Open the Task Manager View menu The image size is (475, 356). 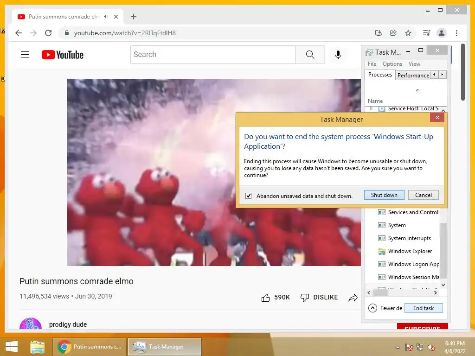(414, 64)
